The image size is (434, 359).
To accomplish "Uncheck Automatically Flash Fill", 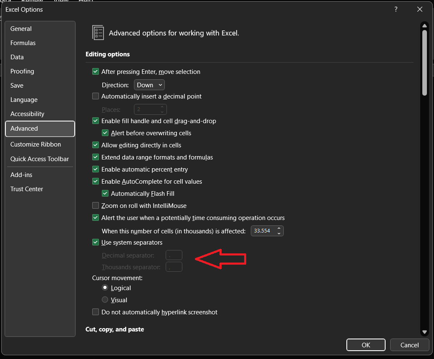I will pos(105,193).
